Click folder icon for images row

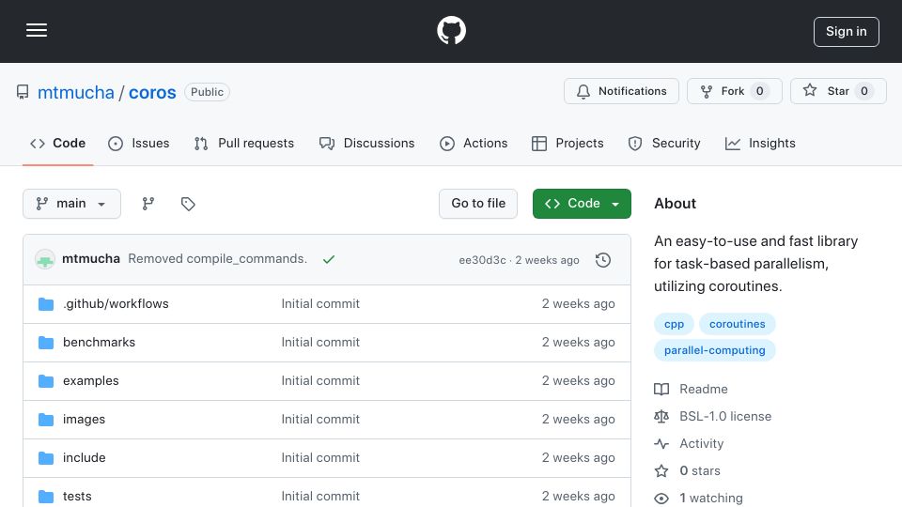(46, 420)
